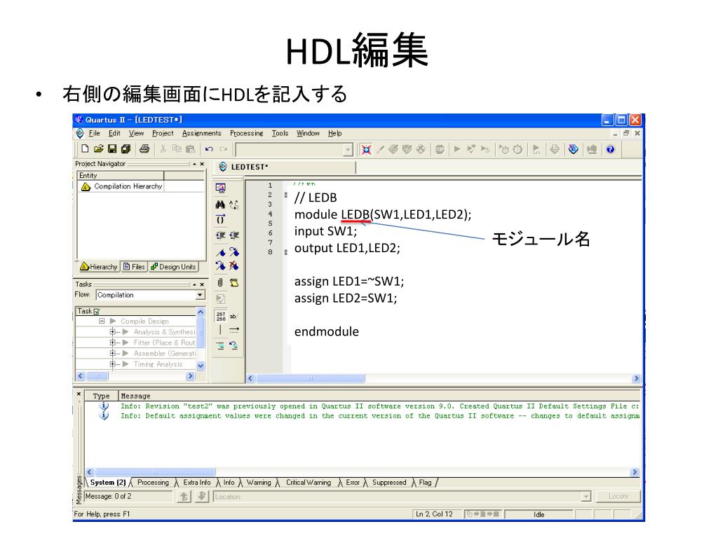Screen dimensions: 718x538
Task: Save the current file via floppy icon
Action: [112, 149]
